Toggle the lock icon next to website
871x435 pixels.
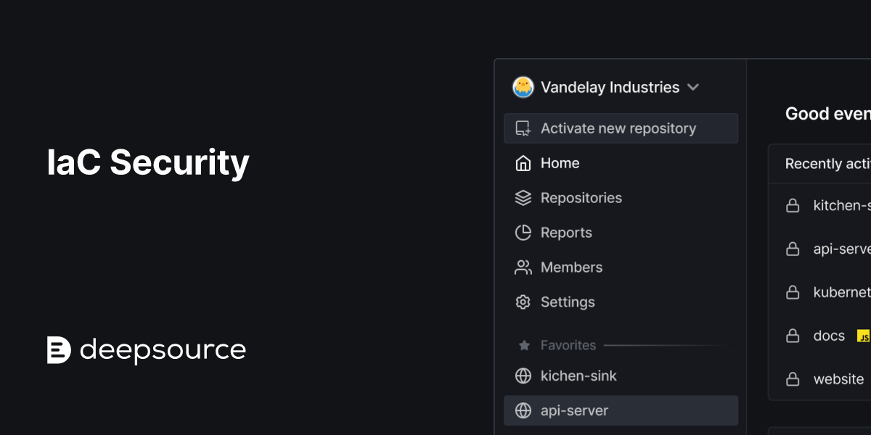(793, 379)
